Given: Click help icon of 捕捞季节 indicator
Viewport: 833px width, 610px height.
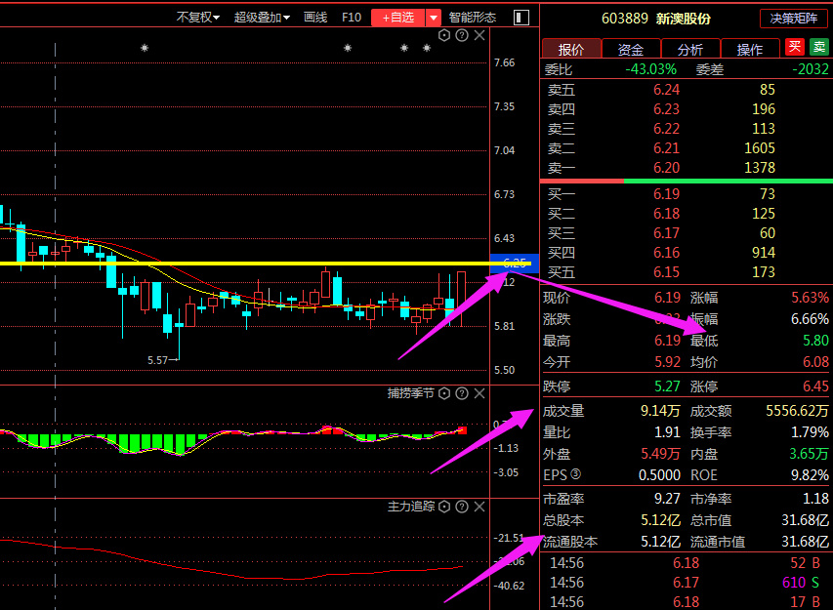Looking at the screenshot, I should (462, 393).
